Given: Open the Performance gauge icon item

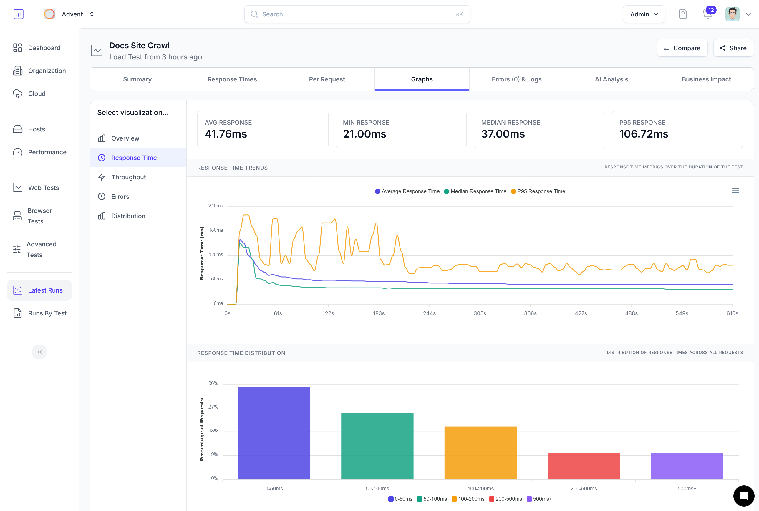Looking at the screenshot, I should coord(18,152).
